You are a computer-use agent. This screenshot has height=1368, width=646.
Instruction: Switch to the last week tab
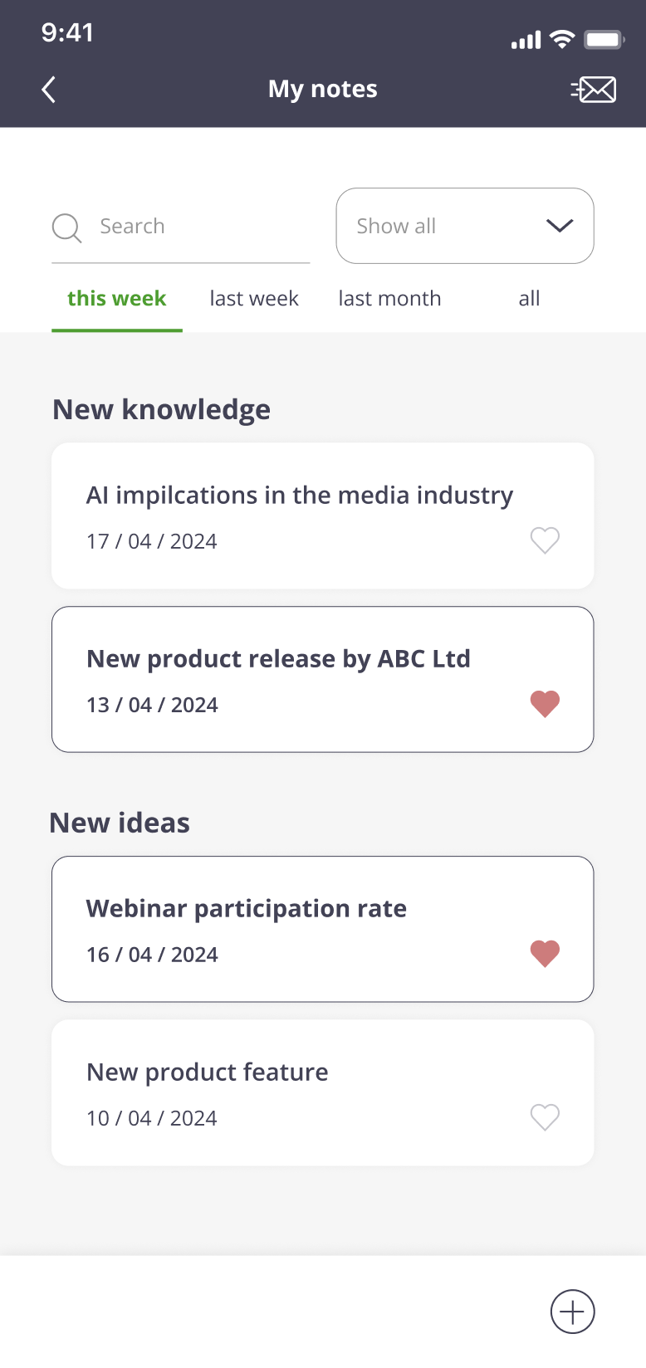(254, 299)
